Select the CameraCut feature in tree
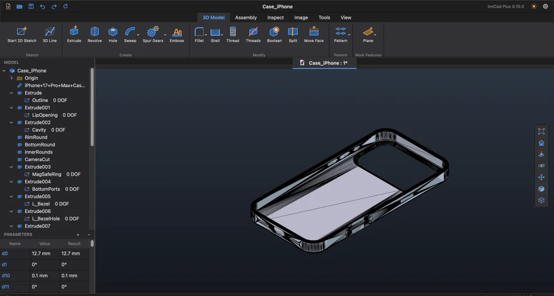554x296 pixels. 37,160
